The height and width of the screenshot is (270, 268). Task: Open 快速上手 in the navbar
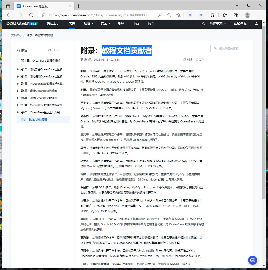click(x=53, y=23)
